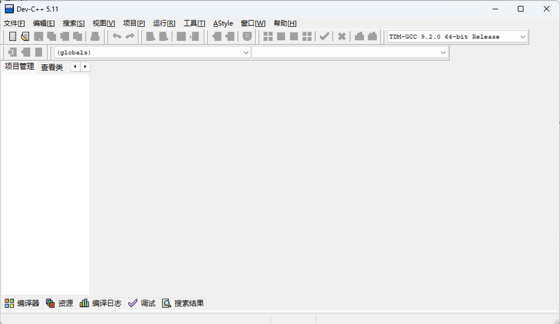Open the member navigation dropdown beside (globals)

tap(443, 52)
